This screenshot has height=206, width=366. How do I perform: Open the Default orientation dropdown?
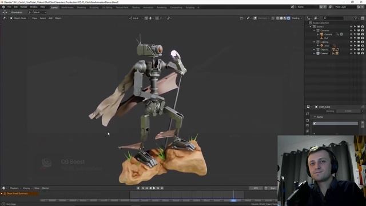[37, 13]
